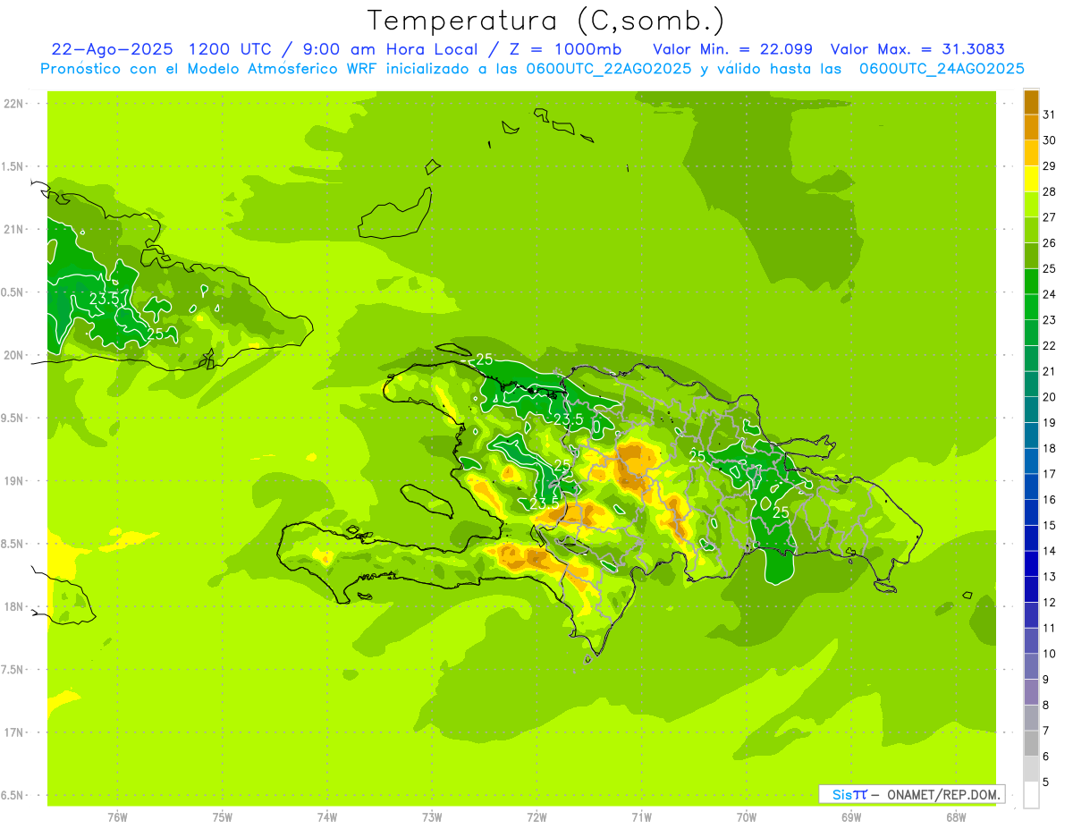Click the '72W' longitude label
Viewport: 1073px width, 829px height.
click(x=536, y=817)
